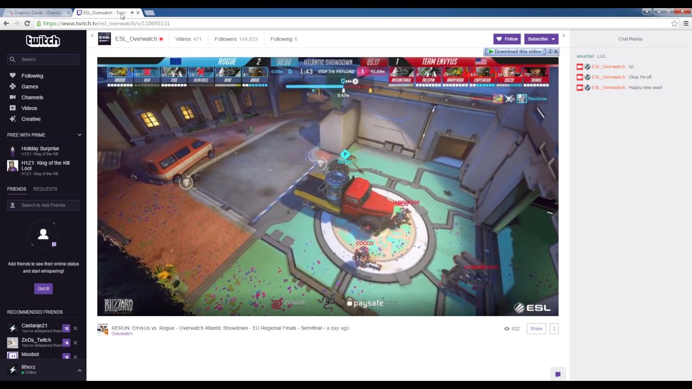The image size is (692, 389).
Task: Close the Download this video bar
Action: click(556, 51)
